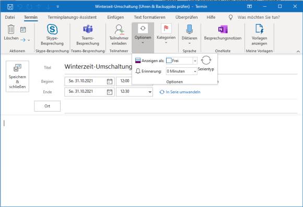The width and height of the screenshot is (303, 207).
Task: Open the Überprüfen tab
Action: coord(187,17)
